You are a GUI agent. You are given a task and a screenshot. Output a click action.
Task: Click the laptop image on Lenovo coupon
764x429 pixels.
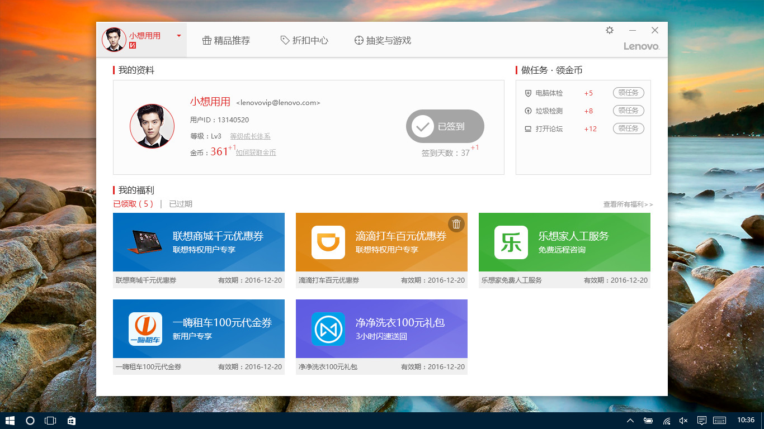(x=146, y=242)
